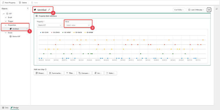Toggle the ID-34567 legend entry

click(x=67, y=32)
